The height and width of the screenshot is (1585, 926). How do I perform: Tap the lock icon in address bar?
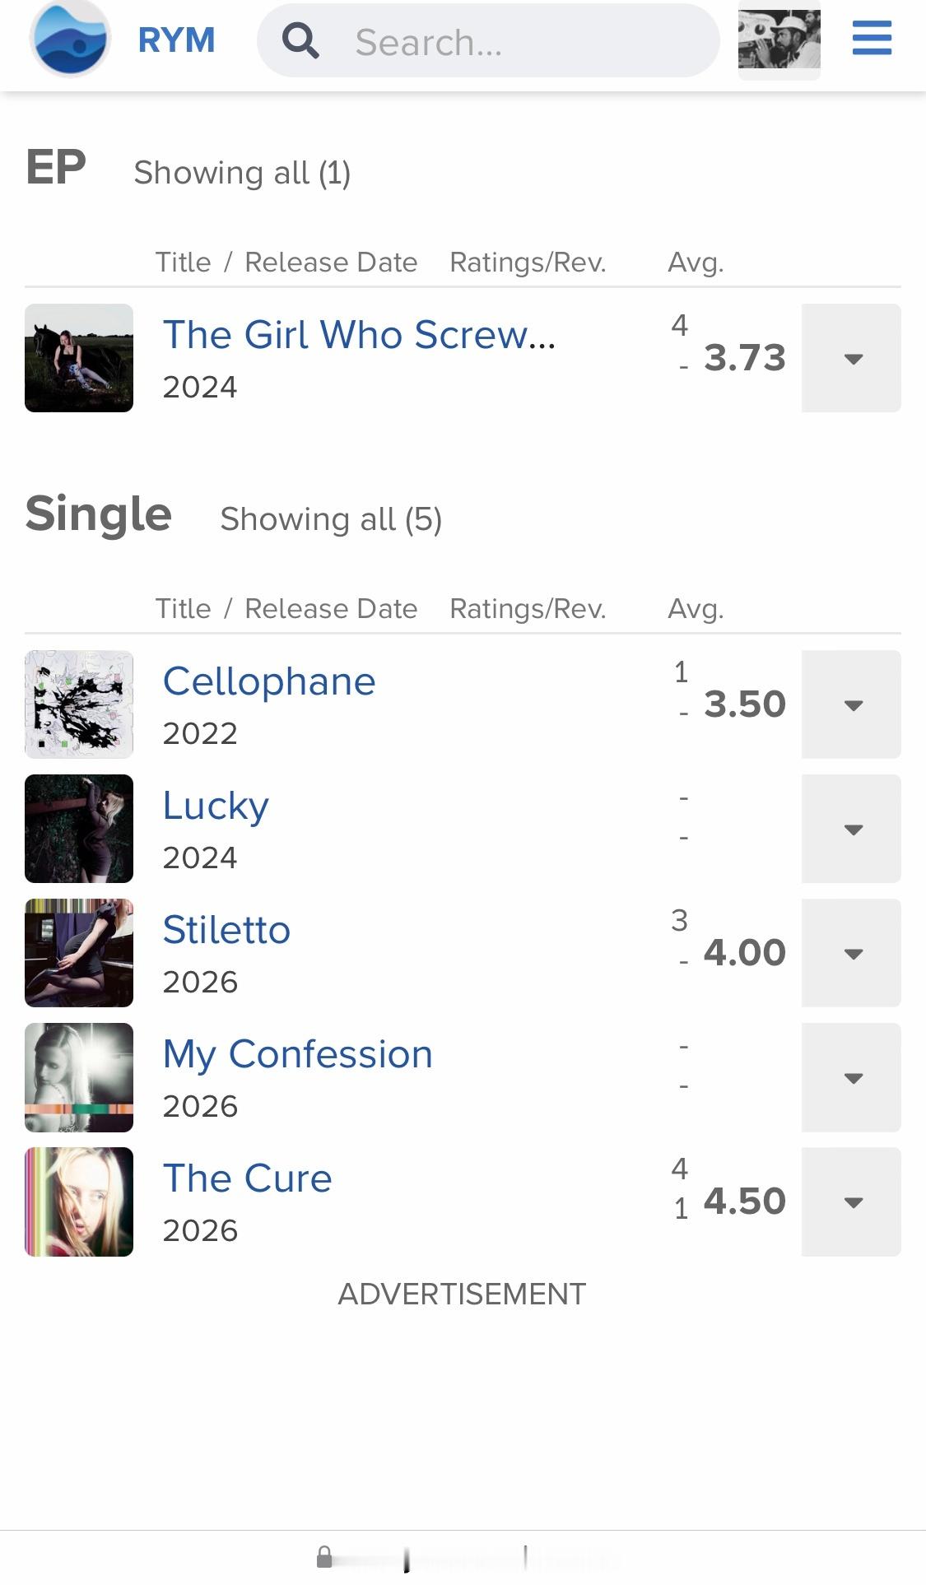(x=324, y=1557)
